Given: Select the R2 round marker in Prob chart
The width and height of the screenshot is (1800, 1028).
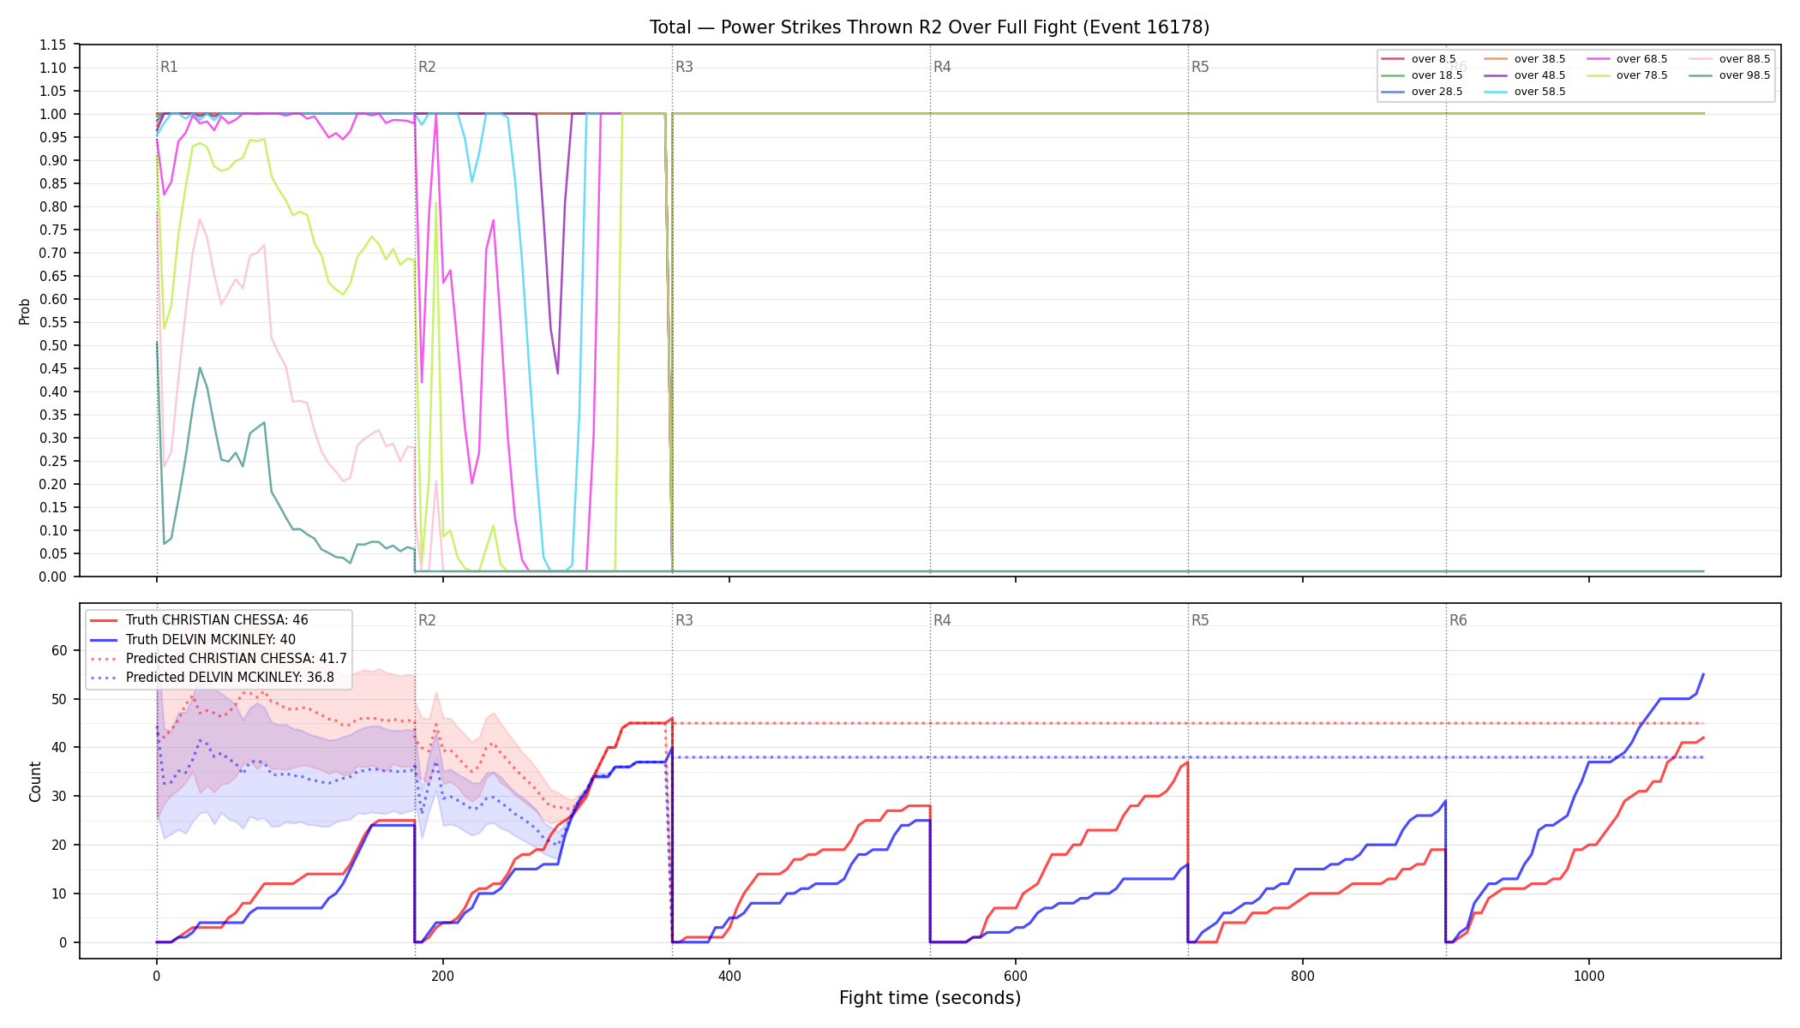Looking at the screenshot, I should tap(427, 67).
